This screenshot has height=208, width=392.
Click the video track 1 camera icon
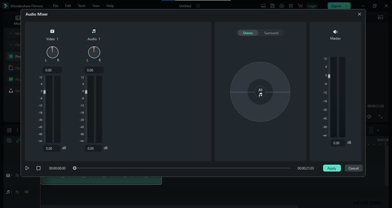click(x=8, y=175)
